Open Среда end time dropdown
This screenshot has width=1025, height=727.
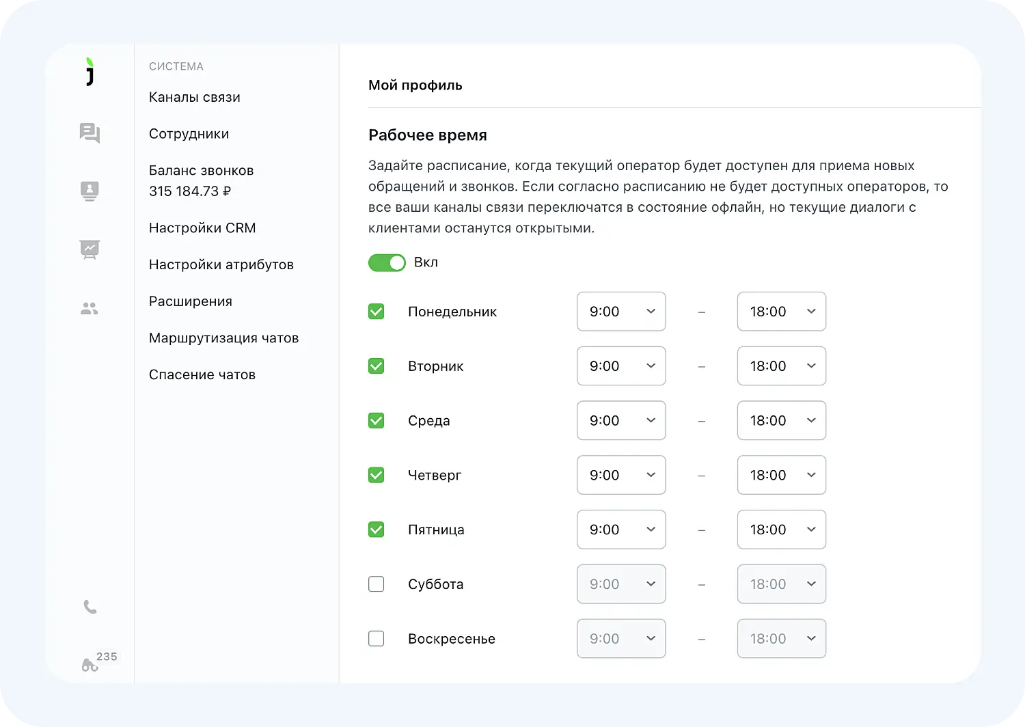(781, 421)
